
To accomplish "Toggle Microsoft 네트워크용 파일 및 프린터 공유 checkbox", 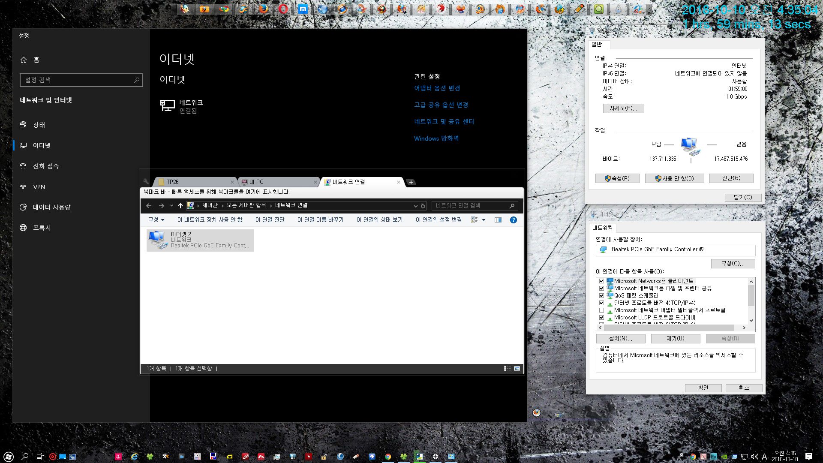I will 601,289.
